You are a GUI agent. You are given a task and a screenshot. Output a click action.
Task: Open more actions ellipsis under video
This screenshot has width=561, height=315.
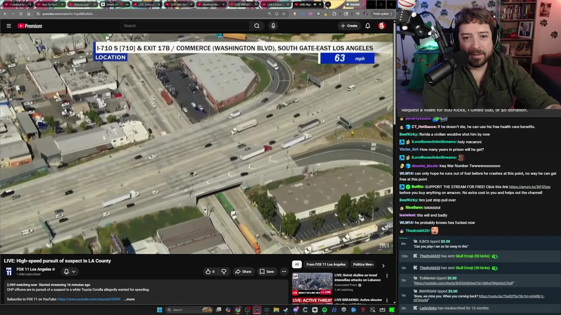point(284,271)
